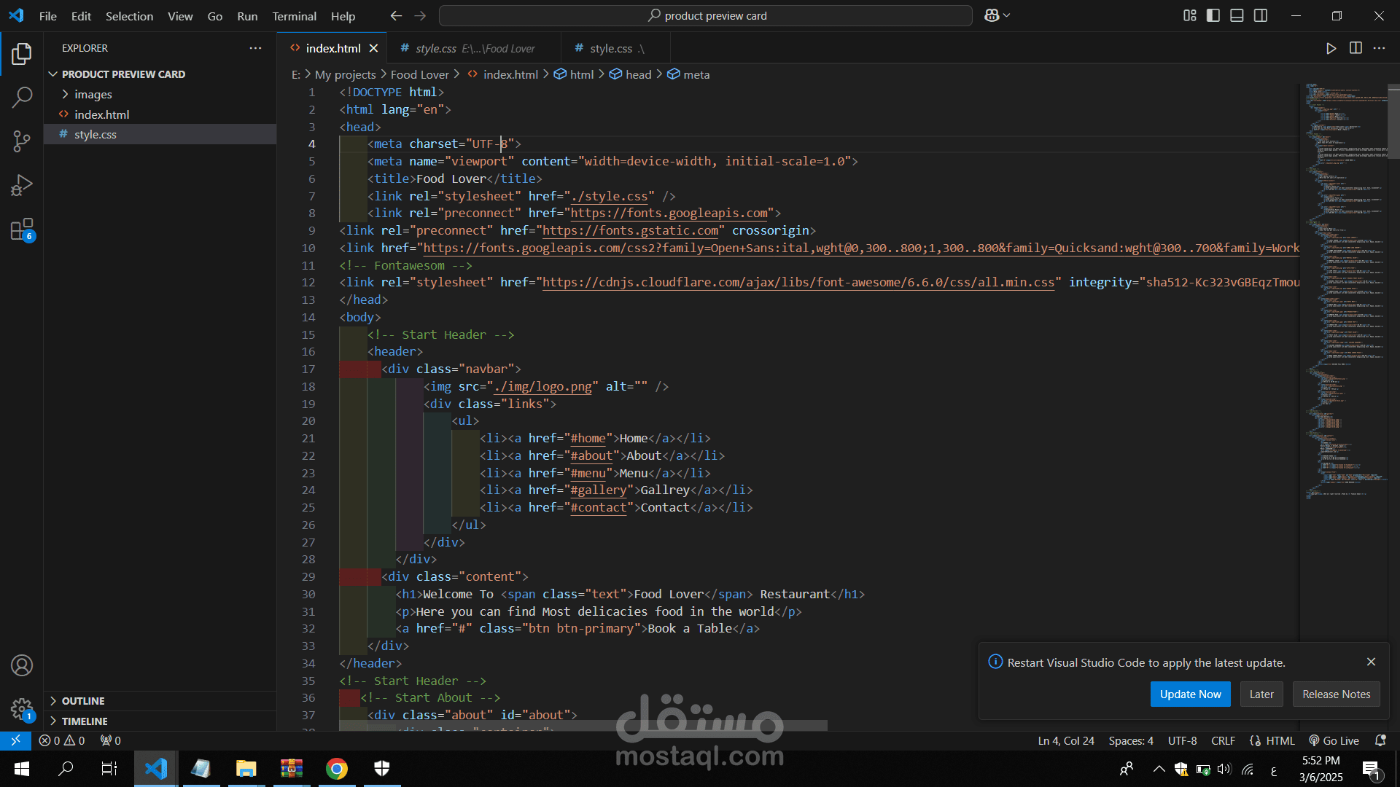The height and width of the screenshot is (787, 1400).
Task: Split the editor to the right
Action: (x=1356, y=48)
